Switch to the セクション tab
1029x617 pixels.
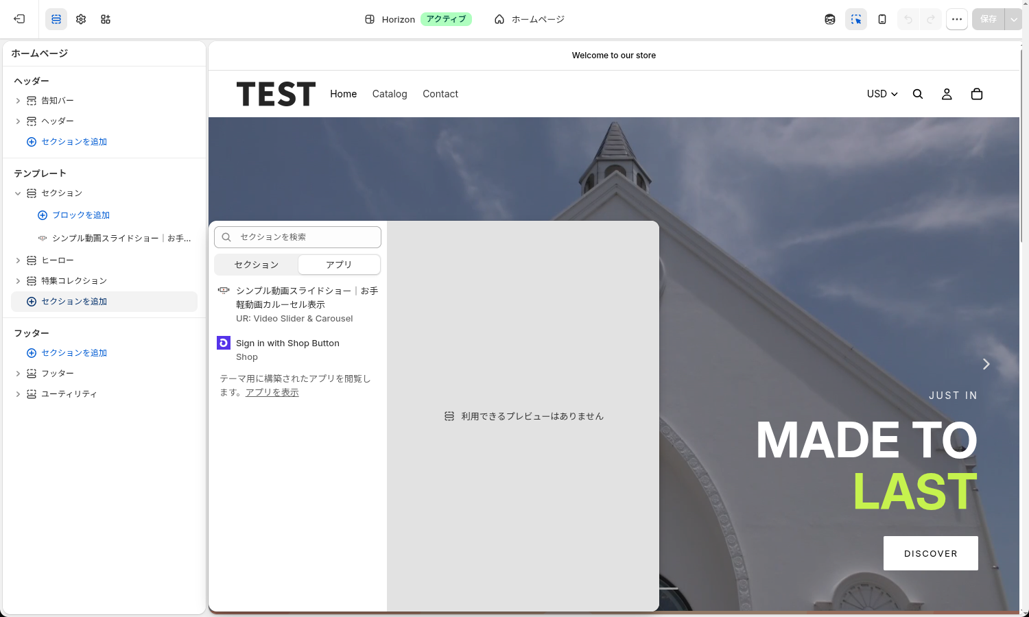click(257, 265)
